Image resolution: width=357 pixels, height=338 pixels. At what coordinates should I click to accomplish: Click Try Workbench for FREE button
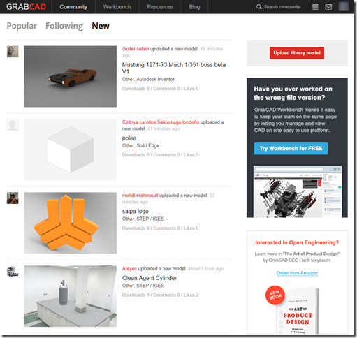[x=291, y=149]
